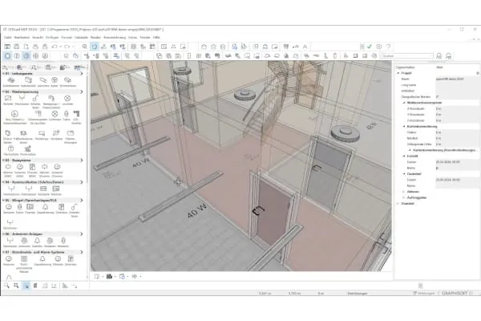Toggle the active arrow selection tool at bottom-left

point(26,286)
